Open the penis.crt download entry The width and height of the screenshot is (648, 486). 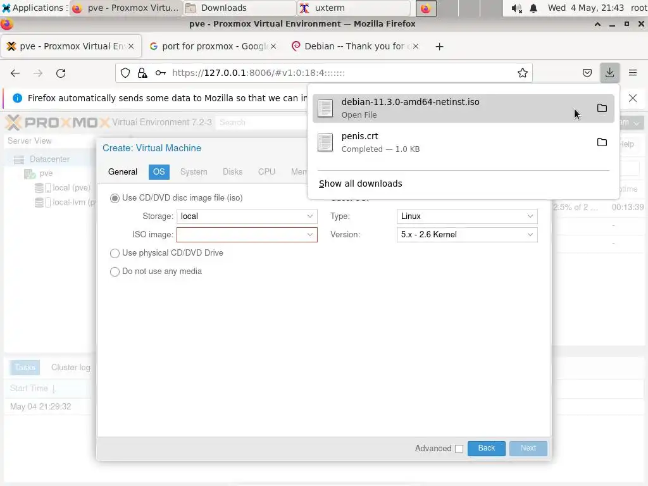(463, 142)
